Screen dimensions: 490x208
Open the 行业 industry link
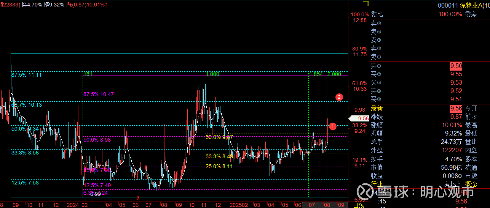[377, 184]
